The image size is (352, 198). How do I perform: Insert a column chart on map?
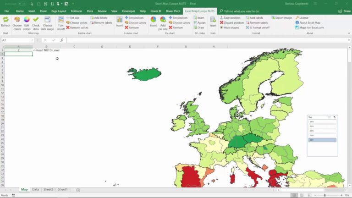(x=120, y=22)
